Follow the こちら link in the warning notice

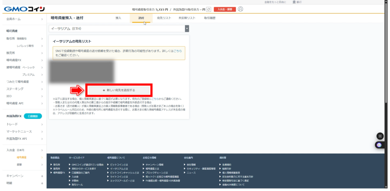point(177,51)
